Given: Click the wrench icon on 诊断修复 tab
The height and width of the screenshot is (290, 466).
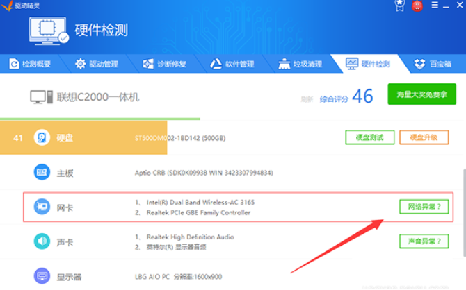Looking at the screenshot, I should pyautogui.click(x=148, y=64).
